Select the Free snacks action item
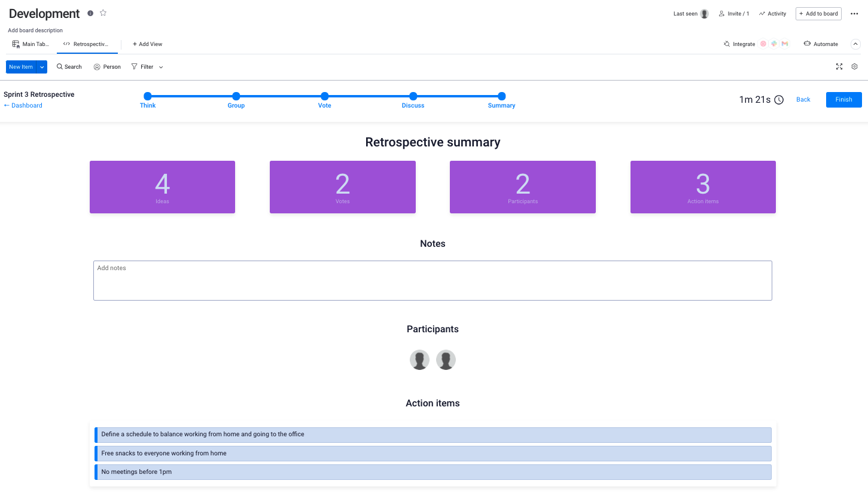Screen dimensions: 868x502 coord(433,454)
